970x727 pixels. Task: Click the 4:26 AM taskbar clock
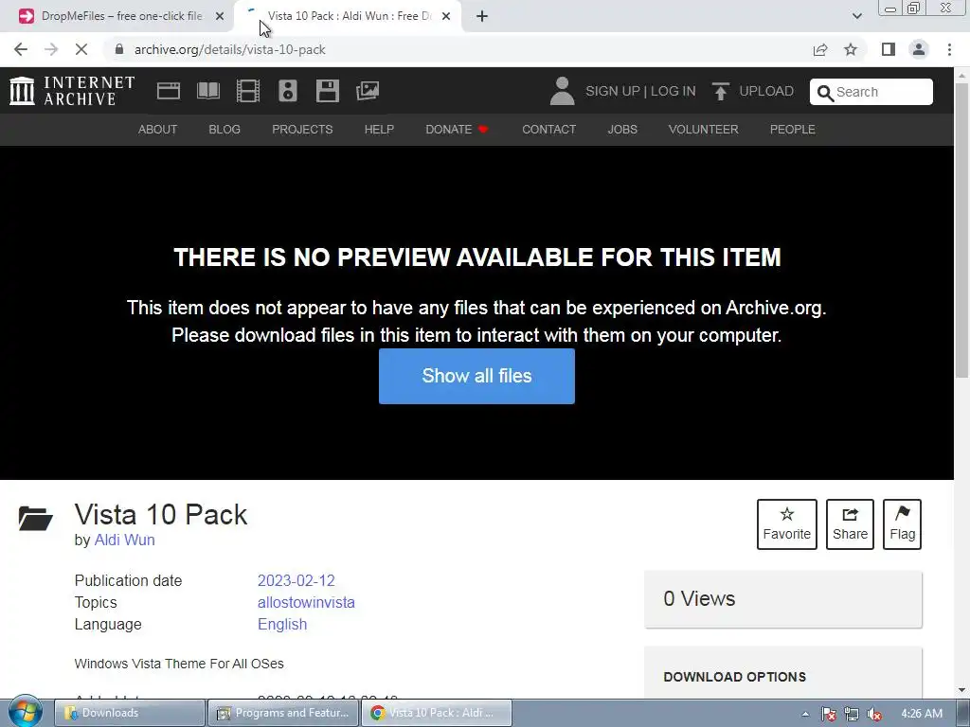[922, 714]
